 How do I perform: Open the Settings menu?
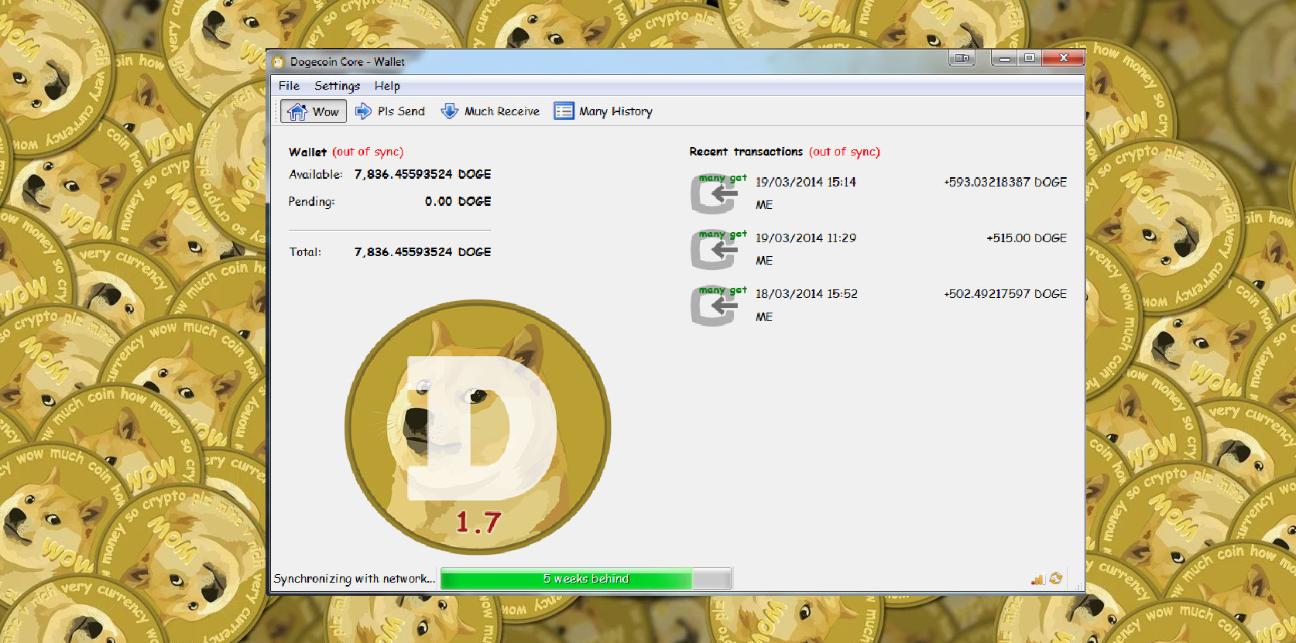pyautogui.click(x=337, y=86)
